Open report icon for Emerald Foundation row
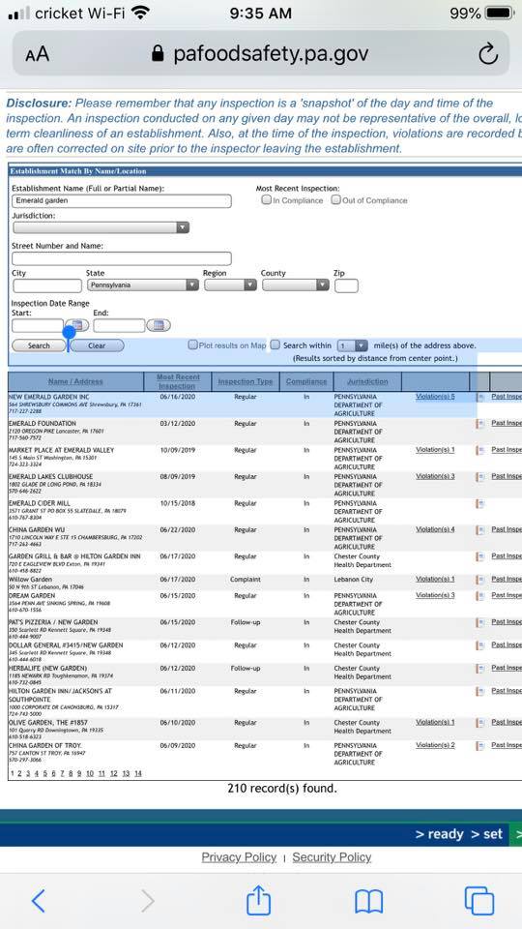The height and width of the screenshot is (929, 522). (x=480, y=423)
